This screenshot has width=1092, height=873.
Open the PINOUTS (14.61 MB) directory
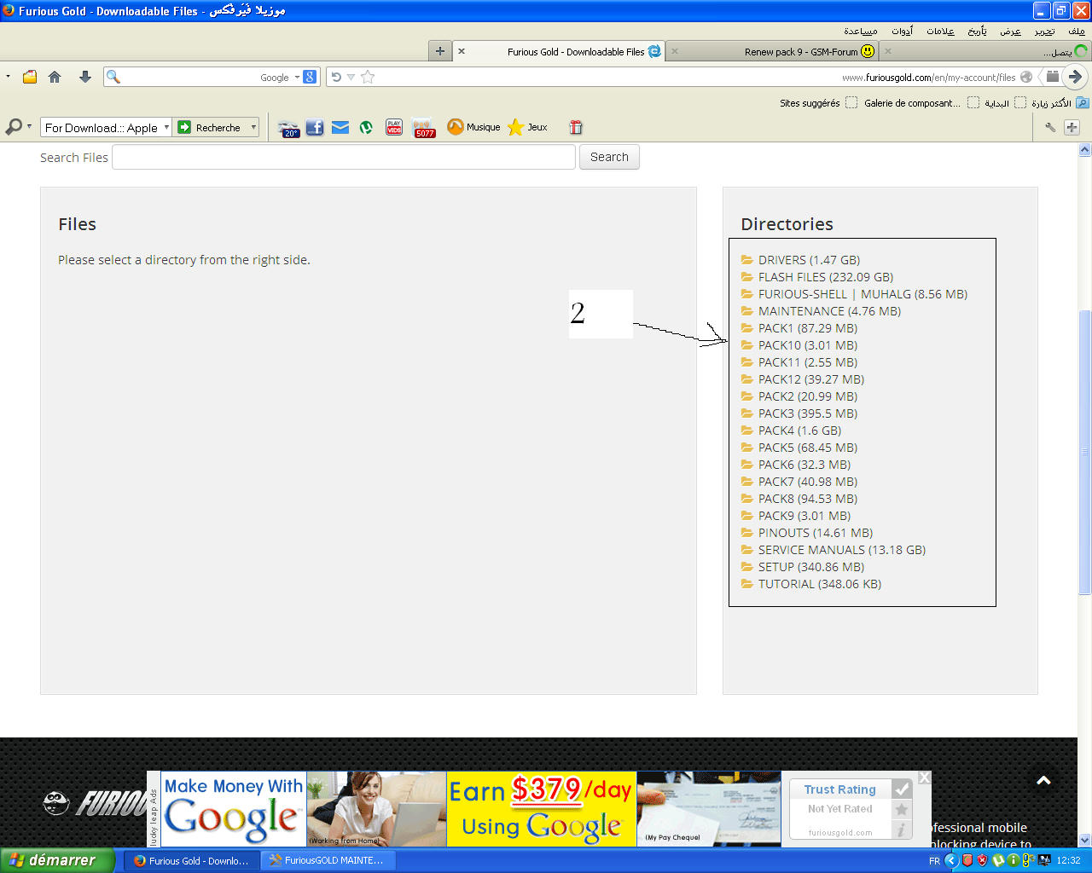tap(807, 533)
